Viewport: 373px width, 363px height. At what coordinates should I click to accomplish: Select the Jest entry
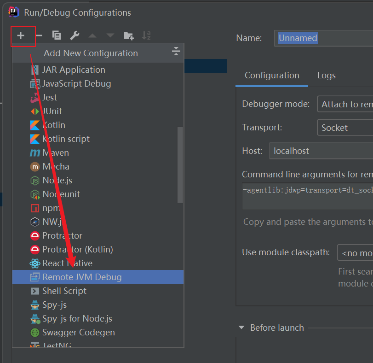click(x=98, y=97)
